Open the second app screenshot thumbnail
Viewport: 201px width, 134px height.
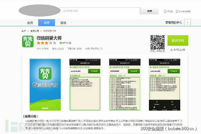pyautogui.click(x=85, y=84)
